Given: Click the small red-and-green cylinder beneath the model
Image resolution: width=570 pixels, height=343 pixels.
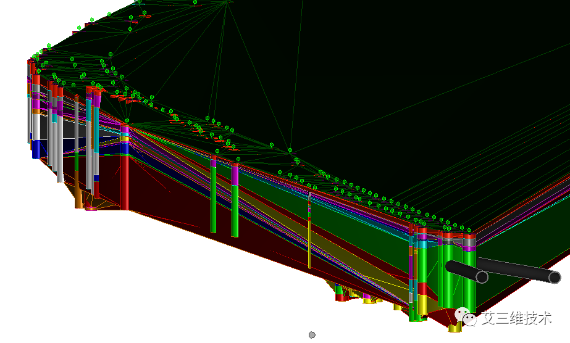Looking at the screenshot, I should [341, 294].
